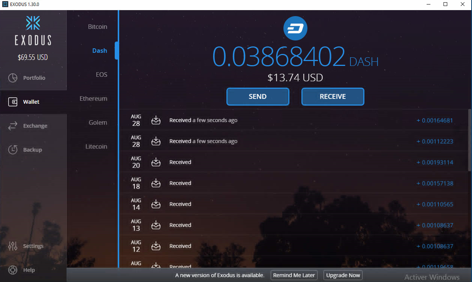Click the + 0.00193114 amount
The image size is (472, 282).
click(435, 163)
